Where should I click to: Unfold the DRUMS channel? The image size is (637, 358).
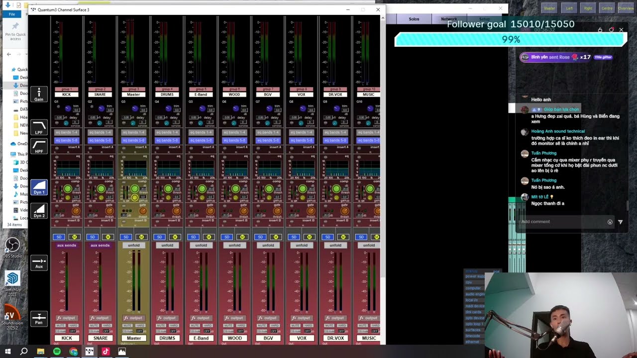167,245
